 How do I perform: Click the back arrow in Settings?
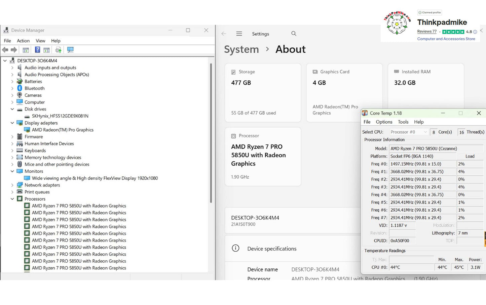[224, 34]
